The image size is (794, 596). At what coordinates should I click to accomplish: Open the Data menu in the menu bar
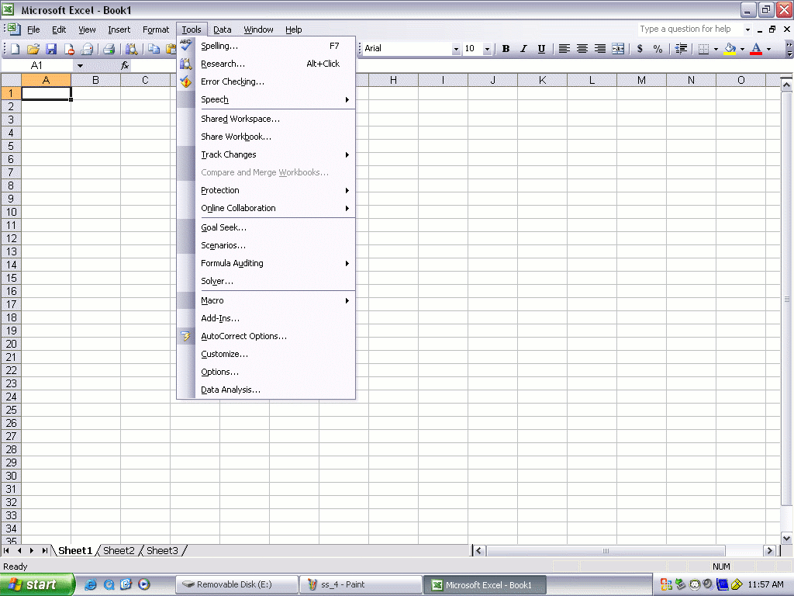(x=223, y=29)
